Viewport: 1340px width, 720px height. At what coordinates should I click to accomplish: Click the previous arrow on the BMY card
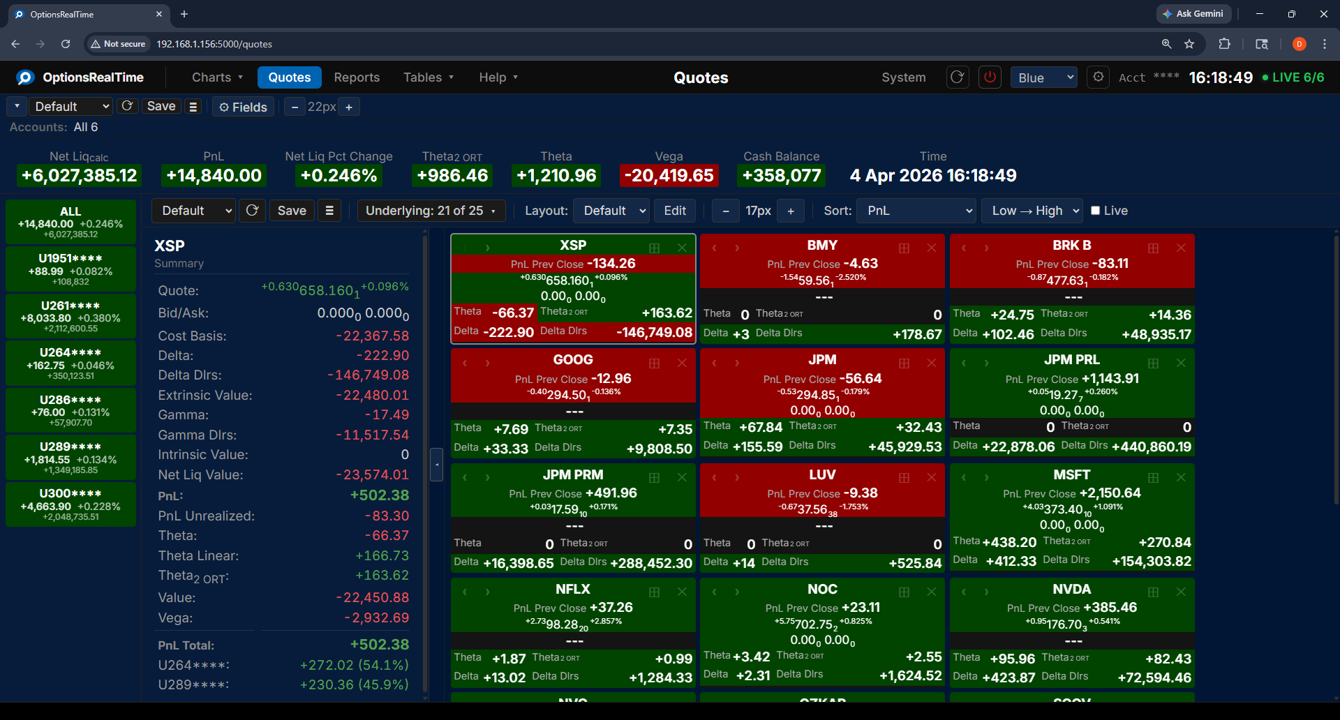[714, 248]
